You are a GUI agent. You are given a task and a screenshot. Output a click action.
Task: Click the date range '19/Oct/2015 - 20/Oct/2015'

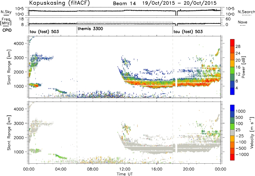[179, 3]
